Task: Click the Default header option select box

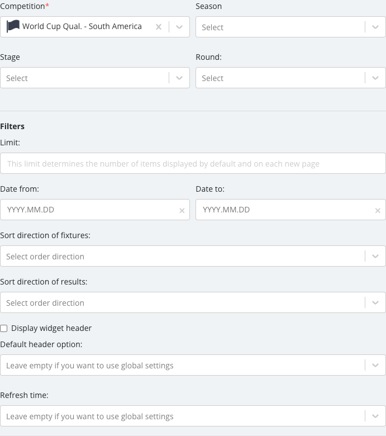Action: click(x=193, y=365)
